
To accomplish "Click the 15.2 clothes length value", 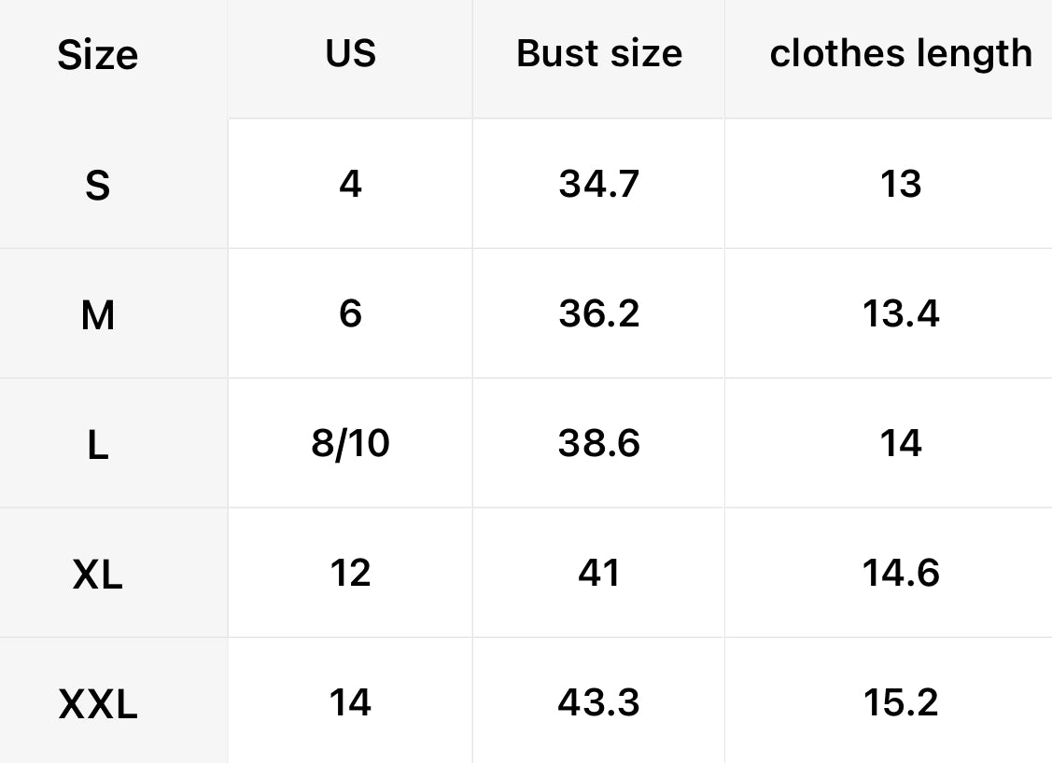I will coord(901,702).
